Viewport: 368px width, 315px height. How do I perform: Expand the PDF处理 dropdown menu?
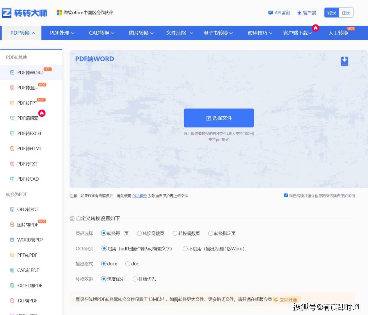(x=62, y=33)
